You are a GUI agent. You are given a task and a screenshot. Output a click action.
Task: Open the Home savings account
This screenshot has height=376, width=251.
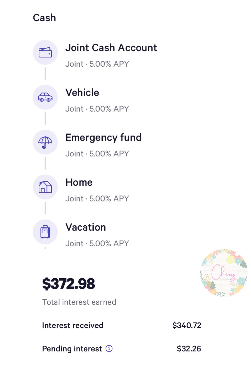click(x=79, y=182)
